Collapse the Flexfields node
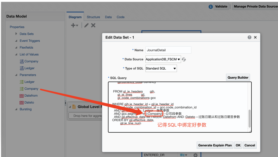This screenshot has width=278, height=157. (16, 48)
